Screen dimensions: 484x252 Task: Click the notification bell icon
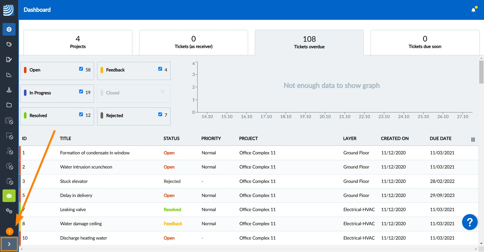(473, 10)
